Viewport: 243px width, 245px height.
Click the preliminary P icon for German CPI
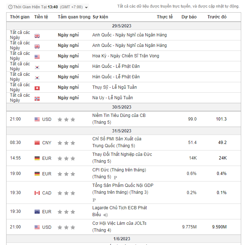point(115,178)
